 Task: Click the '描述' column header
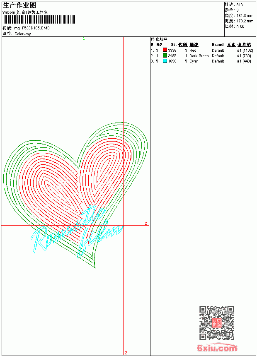click(194, 45)
